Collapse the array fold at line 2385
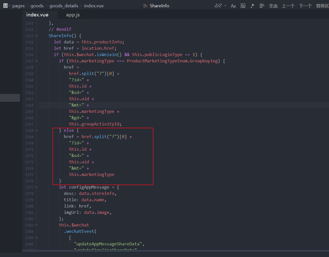The image size is (329, 257). point(37,238)
